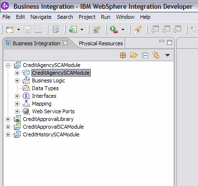Viewport: 198px width, 186px height.
Task: Select the CreditApprovalSCAModule tree item
Action: pyautogui.click(x=53, y=127)
